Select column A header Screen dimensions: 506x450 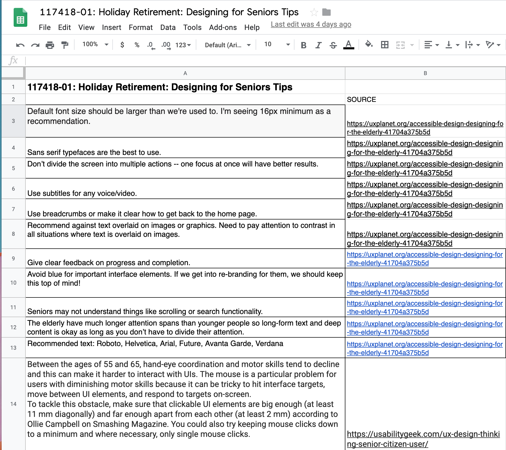coord(185,73)
